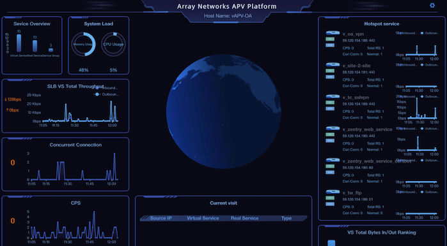
Task: Click the 128bps inbound rate value
Action: [x=13, y=99]
